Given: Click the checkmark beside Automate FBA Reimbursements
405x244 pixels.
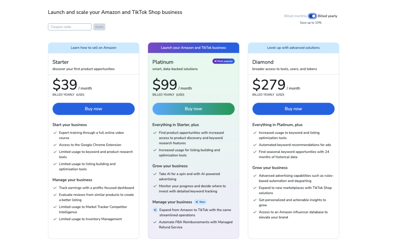Looking at the screenshot, I should coord(154,222).
